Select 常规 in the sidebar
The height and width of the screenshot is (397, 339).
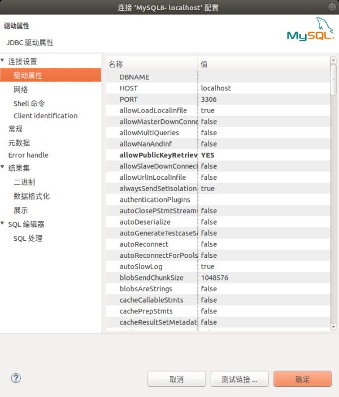pyautogui.click(x=15, y=129)
